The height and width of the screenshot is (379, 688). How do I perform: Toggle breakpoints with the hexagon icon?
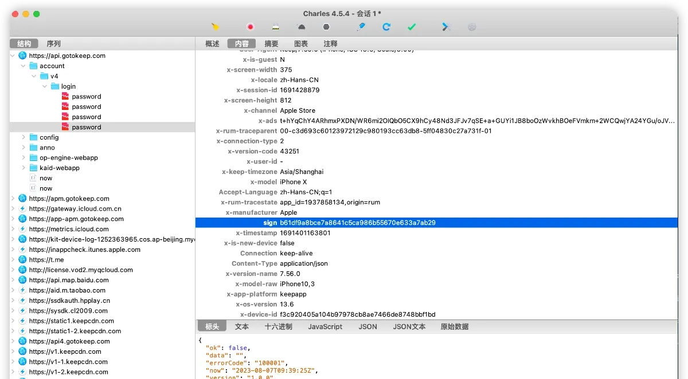(x=326, y=26)
